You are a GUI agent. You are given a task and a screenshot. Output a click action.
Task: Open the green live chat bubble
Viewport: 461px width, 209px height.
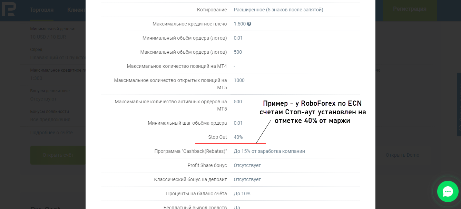pos(448,191)
